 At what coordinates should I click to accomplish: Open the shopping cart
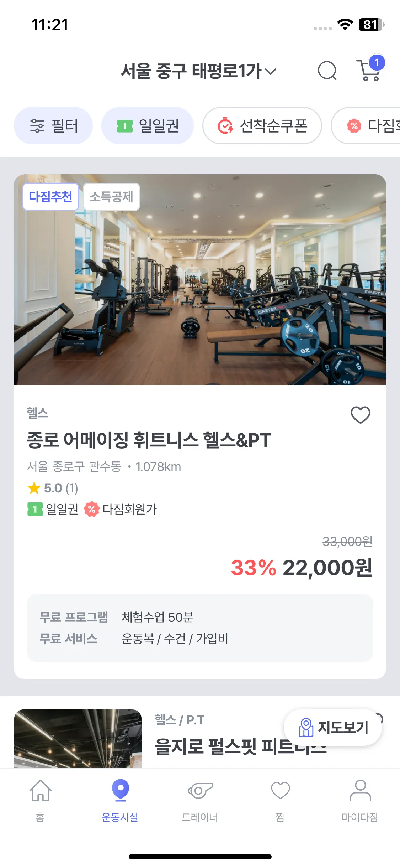pyautogui.click(x=369, y=71)
